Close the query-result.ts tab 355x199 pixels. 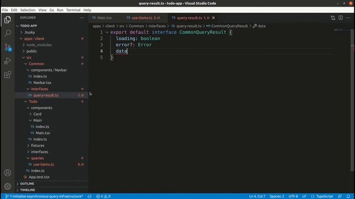(x=213, y=18)
